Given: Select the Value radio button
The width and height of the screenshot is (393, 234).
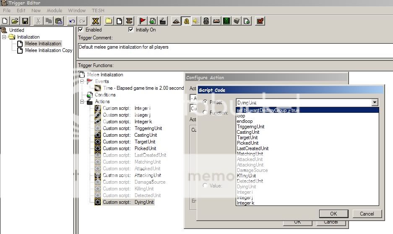Looking at the screenshot, I should coord(205,185).
